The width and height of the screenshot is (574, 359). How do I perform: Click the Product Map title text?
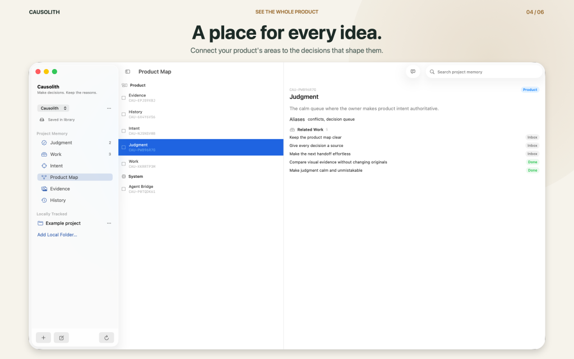coord(155,72)
